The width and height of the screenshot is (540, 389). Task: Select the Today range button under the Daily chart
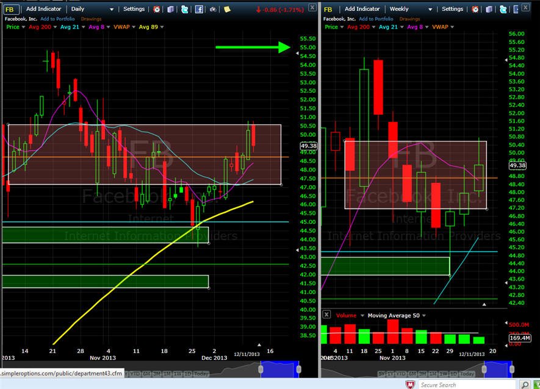pyautogui.click(x=201, y=374)
